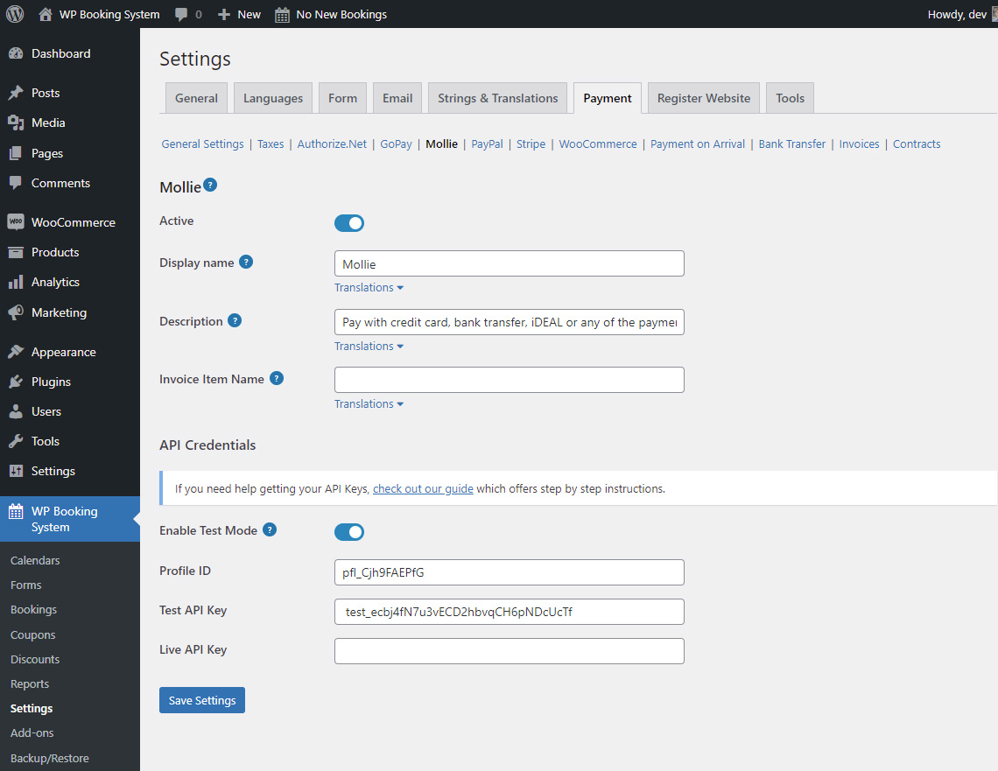Switch to the General tab
This screenshot has height=771, width=998.
pyautogui.click(x=196, y=98)
